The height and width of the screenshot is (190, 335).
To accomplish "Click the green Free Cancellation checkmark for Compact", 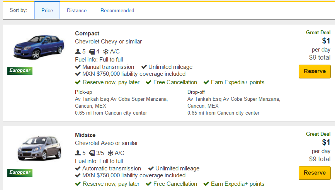I will (148, 82).
